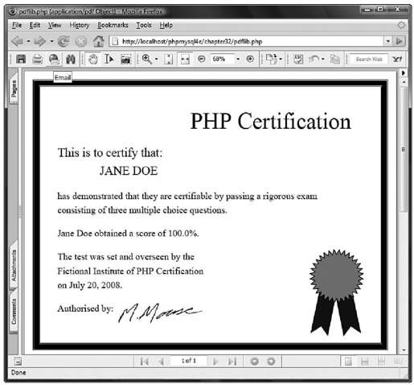Open the Tools menu
Screen dimensions: 414x385
[x=144, y=25]
